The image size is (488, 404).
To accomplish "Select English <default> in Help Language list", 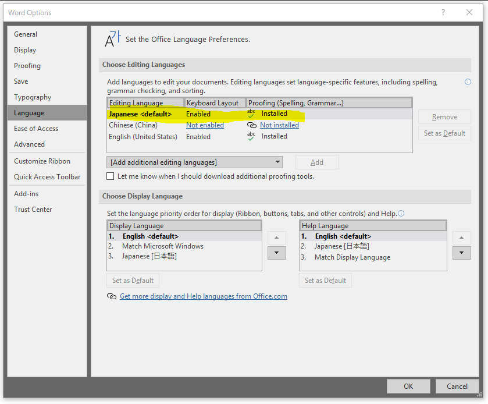I will 373,236.
